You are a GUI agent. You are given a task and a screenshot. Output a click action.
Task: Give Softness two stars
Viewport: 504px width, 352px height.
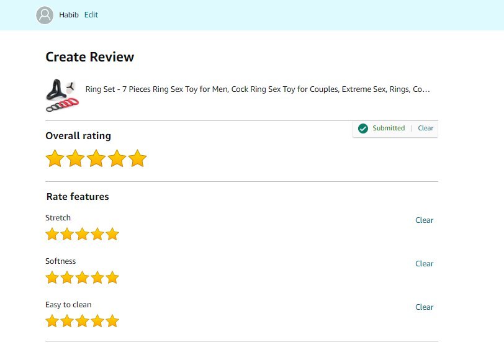67,278
